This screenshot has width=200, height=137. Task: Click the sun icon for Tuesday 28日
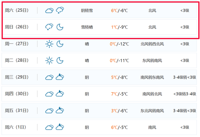click(x=49, y=61)
